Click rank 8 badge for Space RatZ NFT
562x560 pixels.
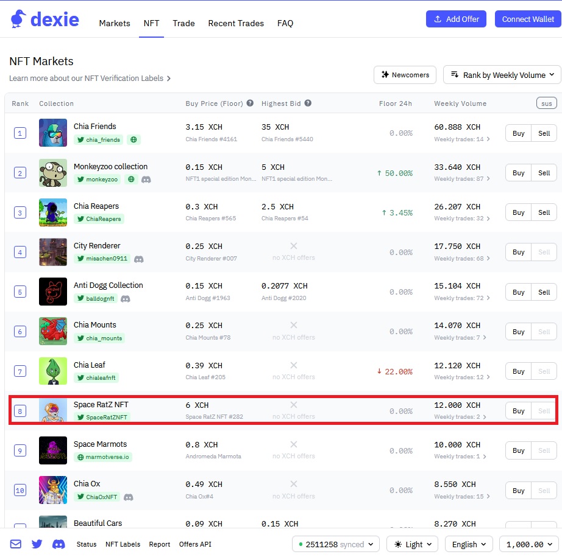(20, 411)
